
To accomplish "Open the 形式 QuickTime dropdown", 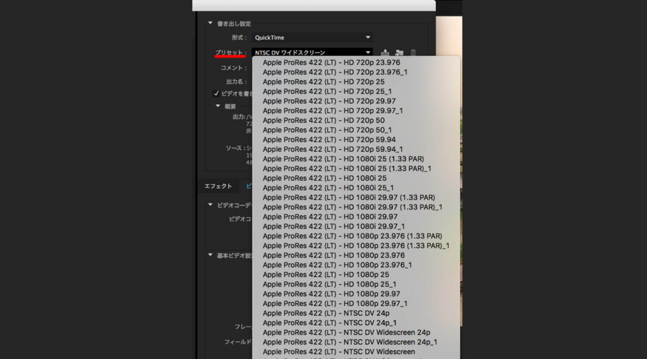I will click(x=312, y=37).
